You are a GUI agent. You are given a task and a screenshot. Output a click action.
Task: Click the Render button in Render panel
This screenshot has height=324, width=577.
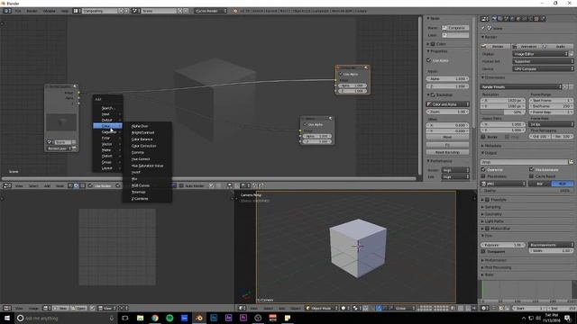click(x=495, y=47)
